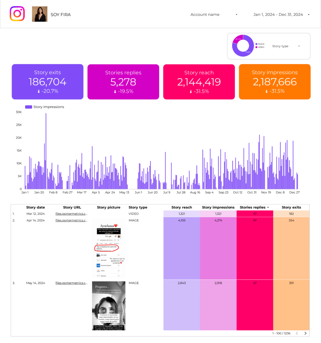
Task: Open the Mar 12 story URL link
Action: pyautogui.click(x=72, y=214)
